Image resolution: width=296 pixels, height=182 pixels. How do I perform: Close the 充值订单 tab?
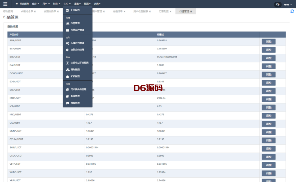tap(125, 12)
